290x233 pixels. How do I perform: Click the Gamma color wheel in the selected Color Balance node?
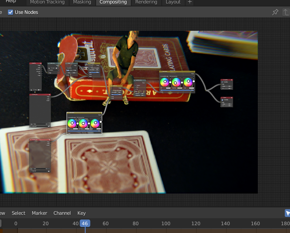pos(83,123)
